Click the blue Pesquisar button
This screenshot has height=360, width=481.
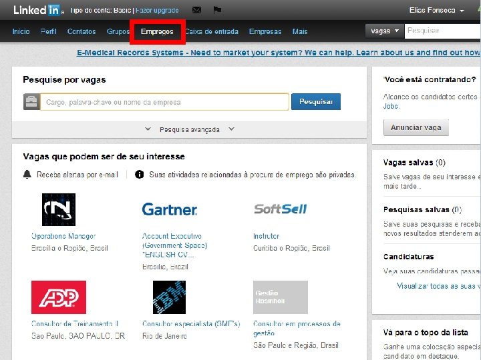pos(316,101)
